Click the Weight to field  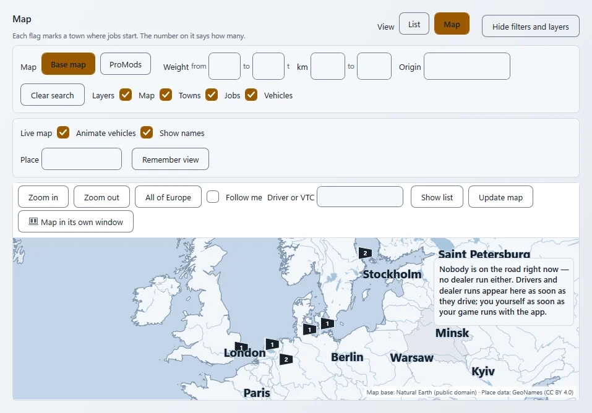(x=268, y=66)
